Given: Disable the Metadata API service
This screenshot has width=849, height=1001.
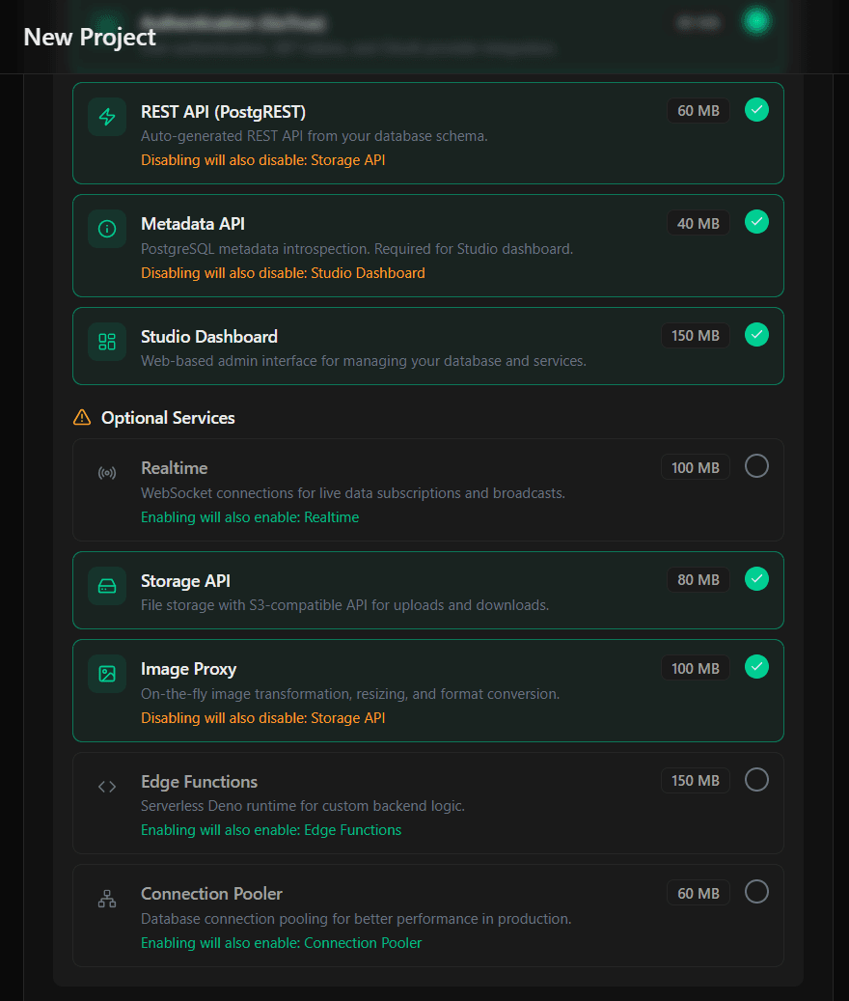Looking at the screenshot, I should (x=756, y=221).
